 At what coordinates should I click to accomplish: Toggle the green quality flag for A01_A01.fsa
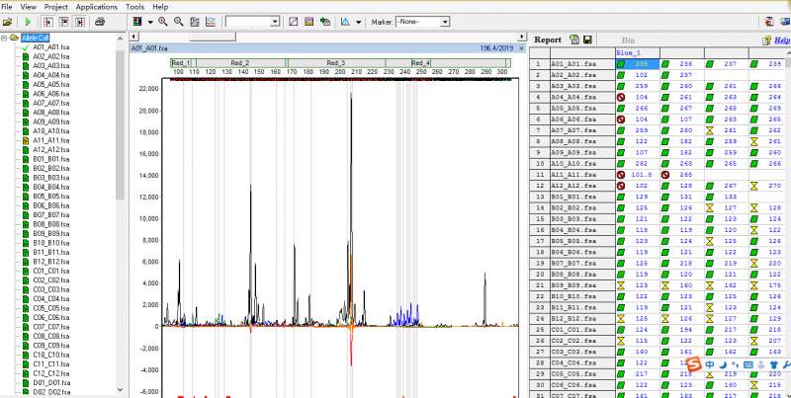620,64
